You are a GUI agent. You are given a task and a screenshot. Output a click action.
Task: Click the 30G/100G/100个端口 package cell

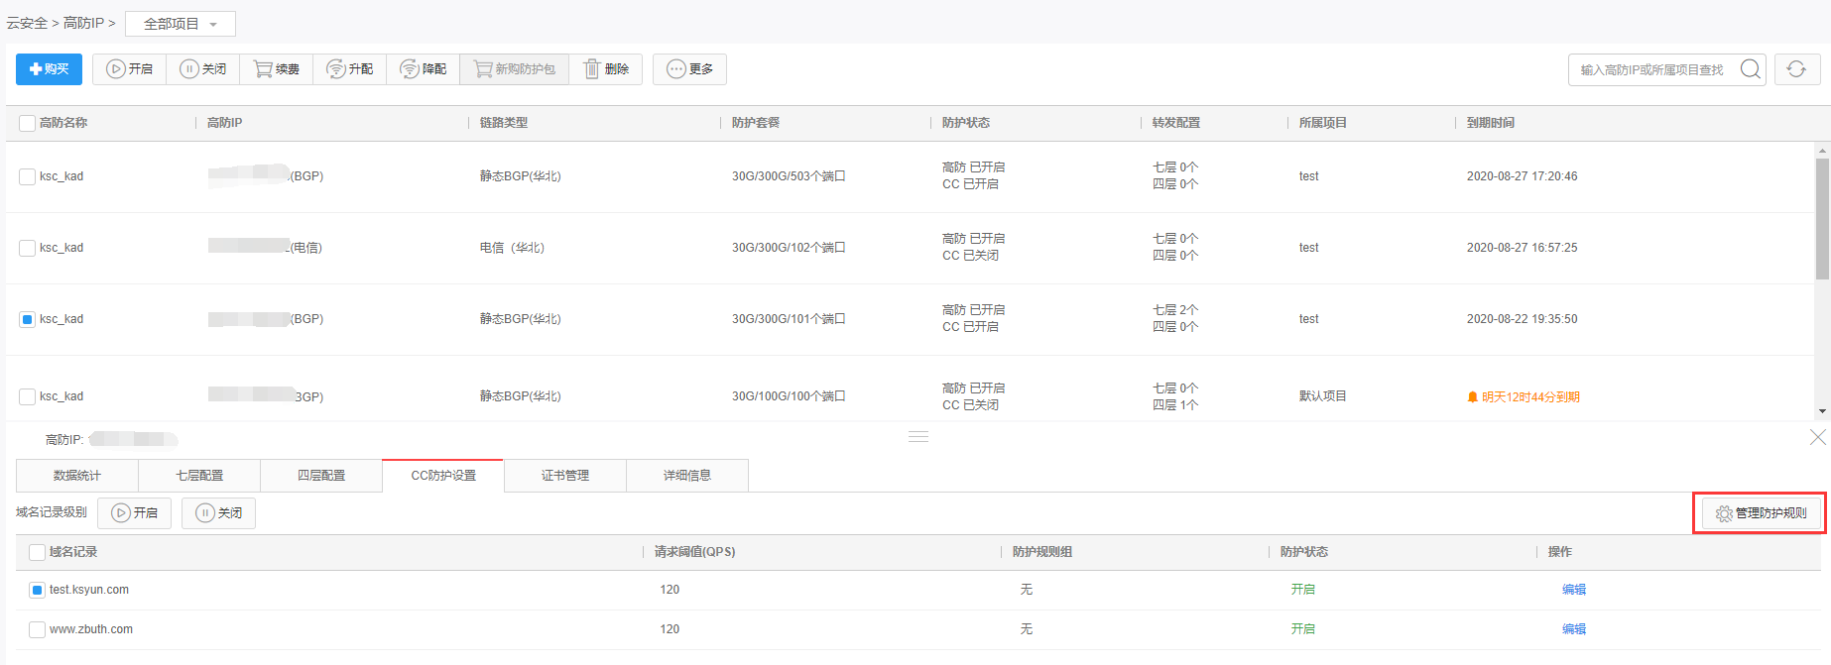(x=789, y=396)
